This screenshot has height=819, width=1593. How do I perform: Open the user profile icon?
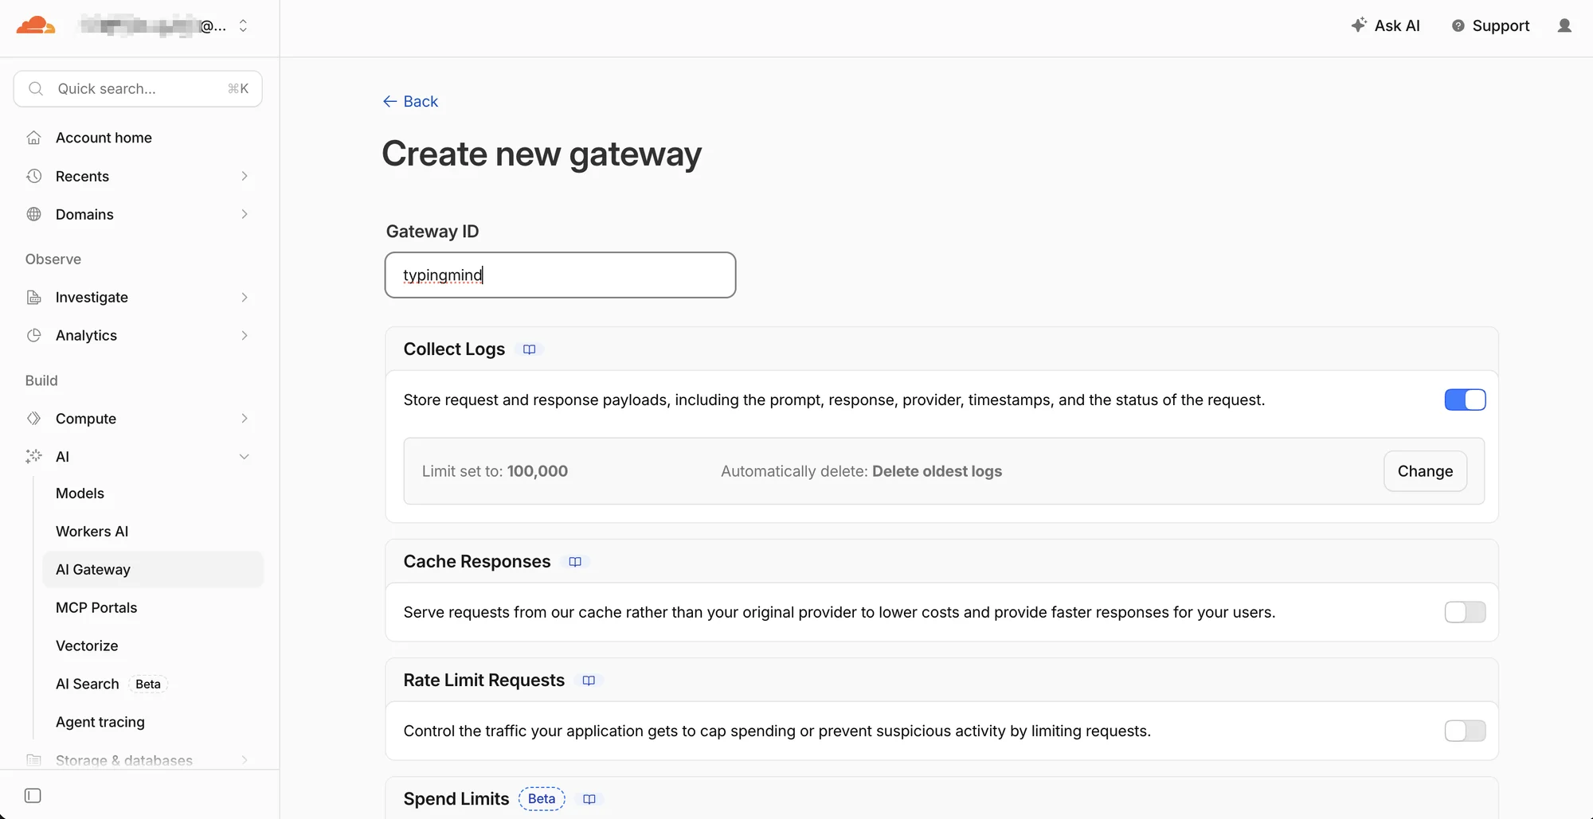click(x=1564, y=25)
